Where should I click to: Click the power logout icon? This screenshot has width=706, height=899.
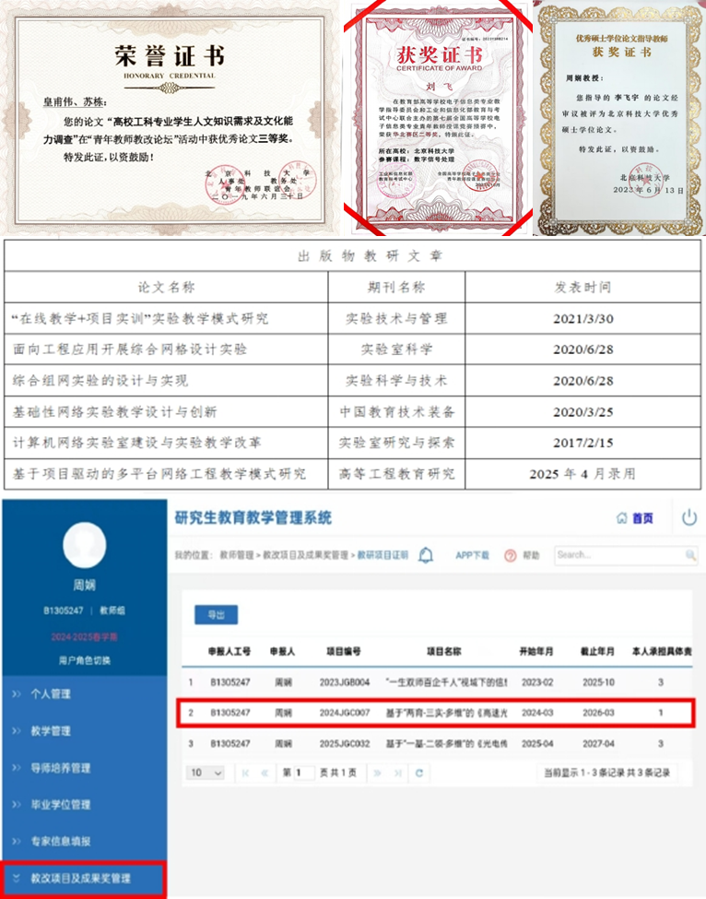point(688,517)
